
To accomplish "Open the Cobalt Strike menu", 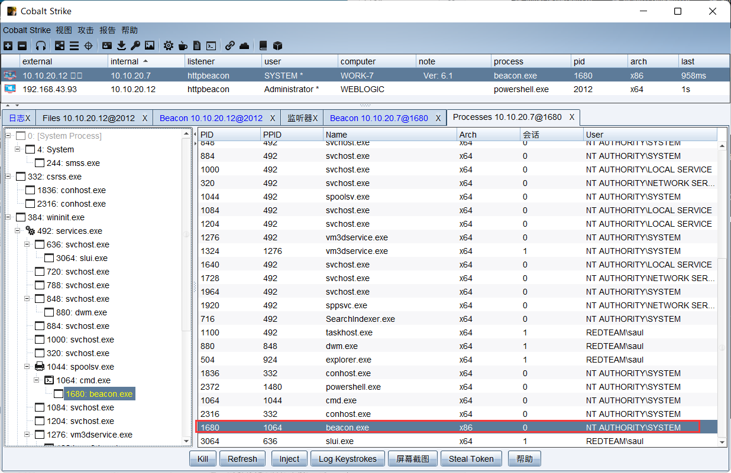I will [27, 30].
